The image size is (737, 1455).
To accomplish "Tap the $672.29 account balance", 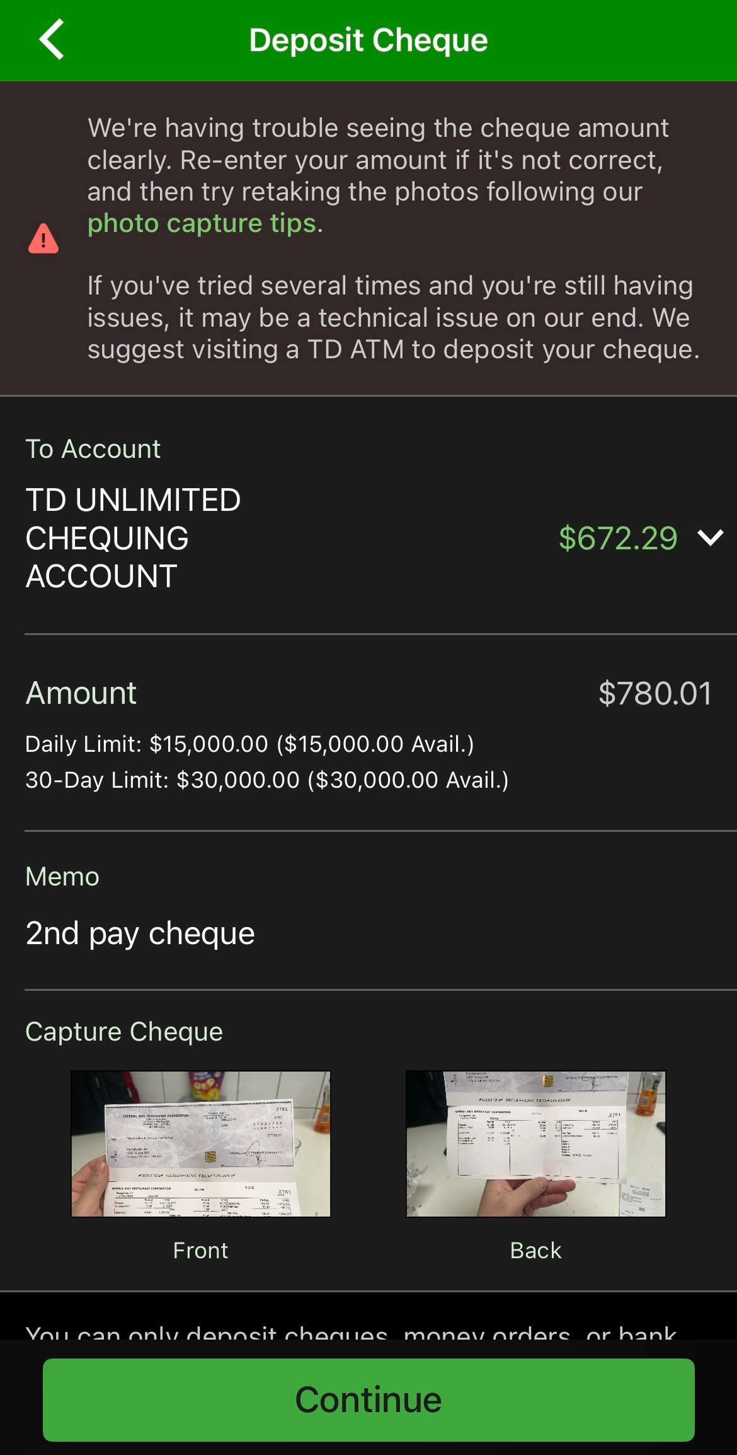I will (x=618, y=538).
